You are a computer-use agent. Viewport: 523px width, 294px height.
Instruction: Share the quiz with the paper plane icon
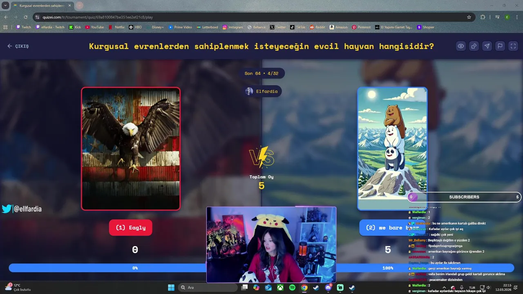click(487, 46)
